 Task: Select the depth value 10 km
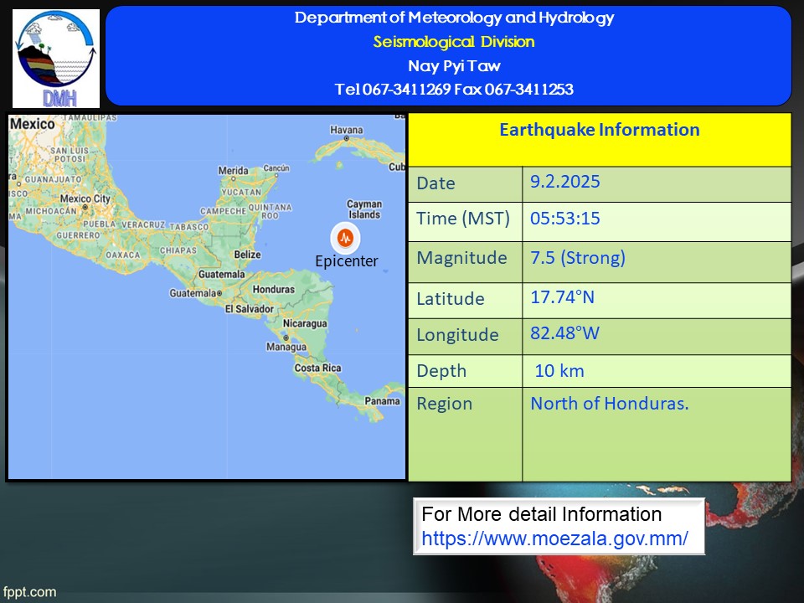point(559,371)
